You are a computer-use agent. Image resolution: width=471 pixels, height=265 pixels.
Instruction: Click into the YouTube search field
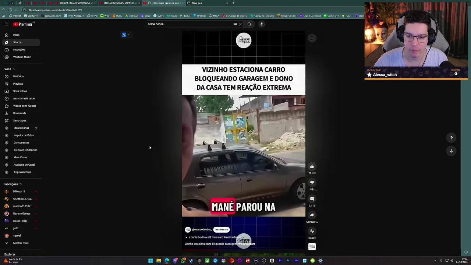click(x=190, y=24)
